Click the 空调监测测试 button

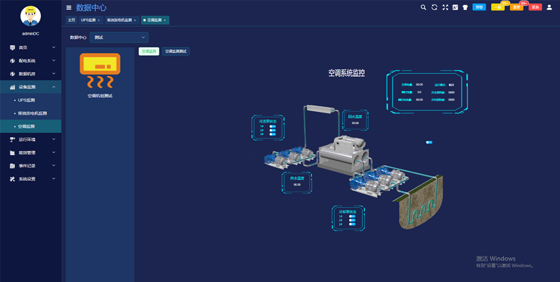pos(176,51)
